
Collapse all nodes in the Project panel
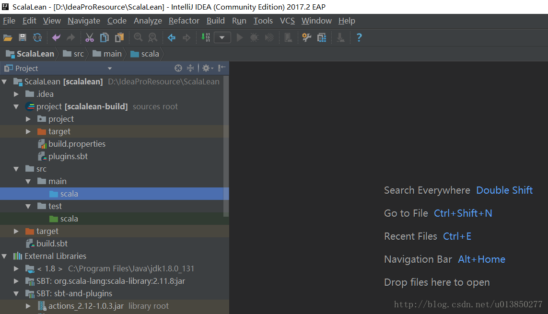pos(190,68)
